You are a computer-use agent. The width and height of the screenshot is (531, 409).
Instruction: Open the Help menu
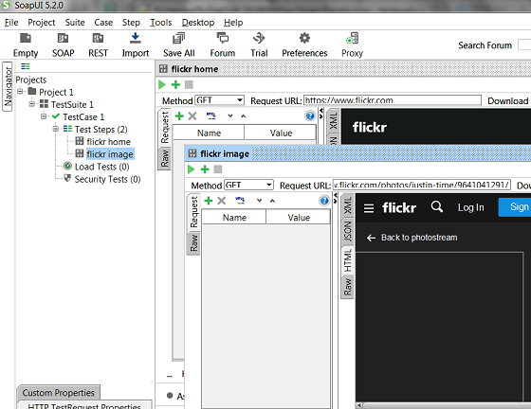233,23
